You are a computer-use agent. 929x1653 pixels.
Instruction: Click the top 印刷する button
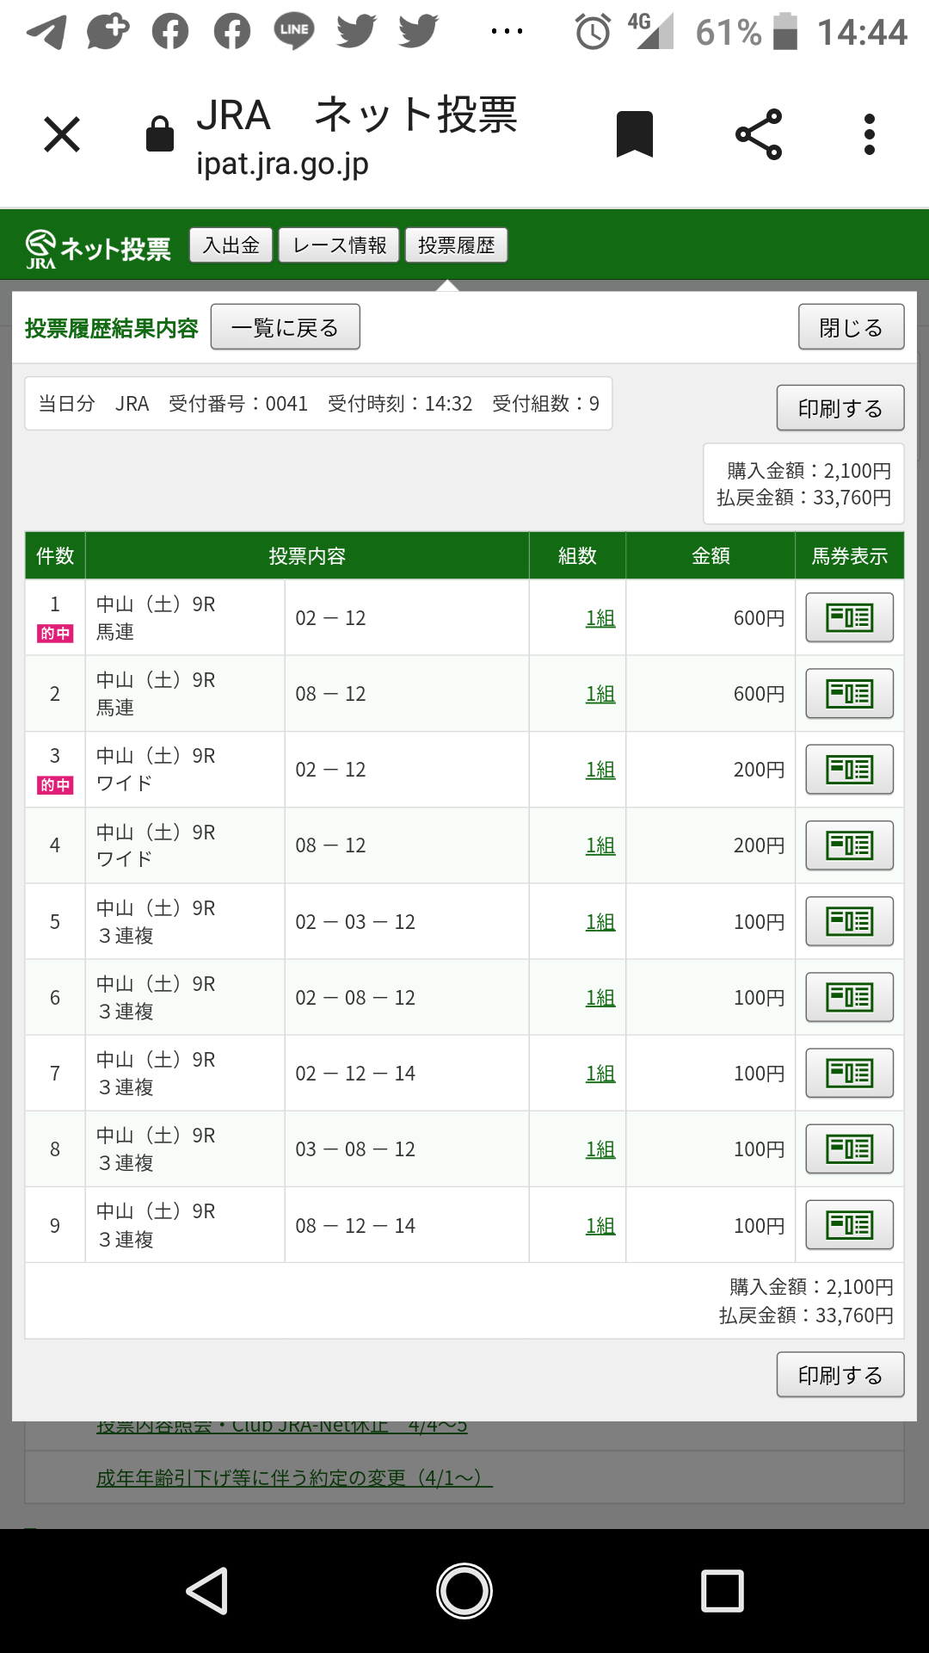pos(840,408)
